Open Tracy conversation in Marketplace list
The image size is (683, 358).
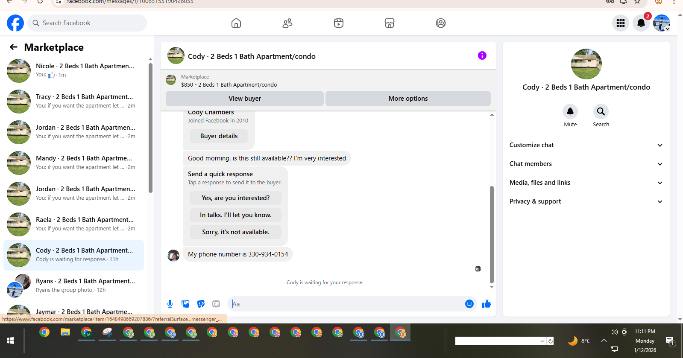73,101
